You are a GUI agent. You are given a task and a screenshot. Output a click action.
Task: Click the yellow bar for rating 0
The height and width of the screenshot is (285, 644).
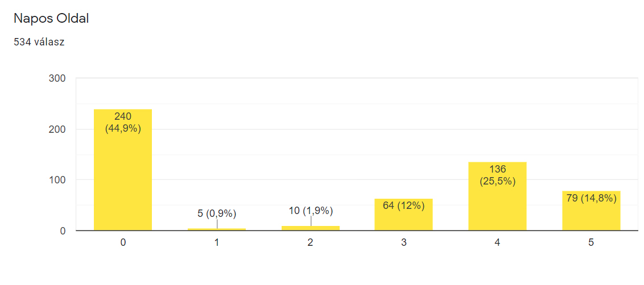(123, 170)
